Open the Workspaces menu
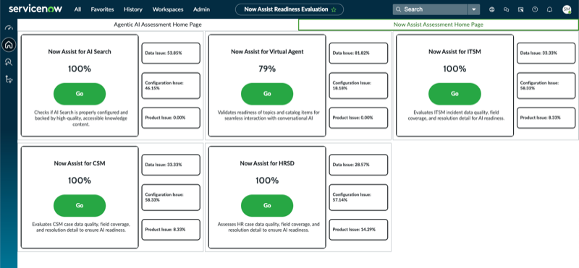The width and height of the screenshot is (579, 268). (168, 9)
